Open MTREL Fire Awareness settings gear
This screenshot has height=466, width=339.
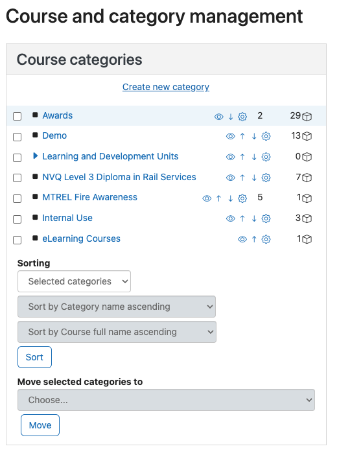[242, 198]
